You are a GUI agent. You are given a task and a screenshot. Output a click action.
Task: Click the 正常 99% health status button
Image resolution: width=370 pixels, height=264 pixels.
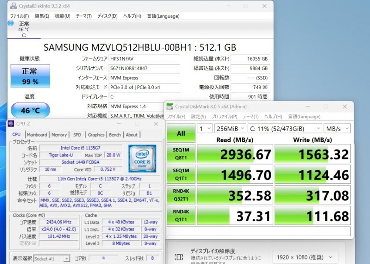click(30, 76)
